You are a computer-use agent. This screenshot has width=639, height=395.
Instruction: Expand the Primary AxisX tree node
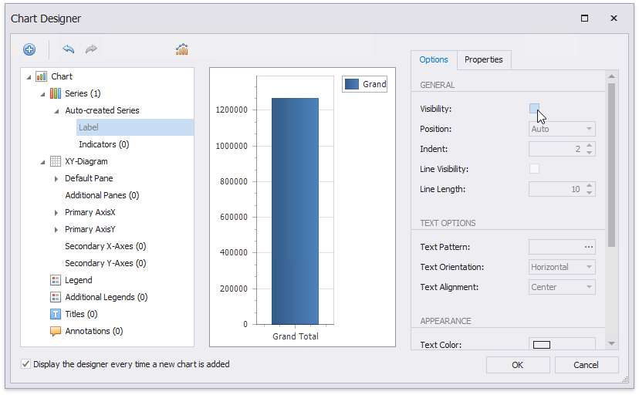pyautogui.click(x=56, y=212)
